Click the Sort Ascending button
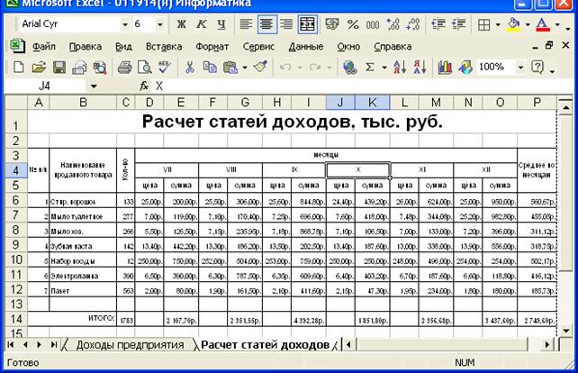This screenshot has height=373, width=578. tap(400, 67)
